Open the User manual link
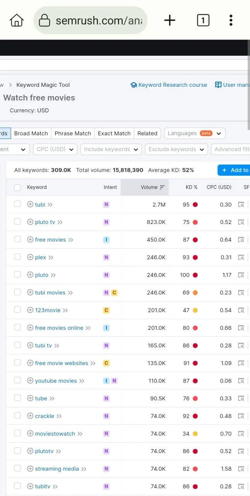Screen dimensions: 250x496 [x=233, y=85]
